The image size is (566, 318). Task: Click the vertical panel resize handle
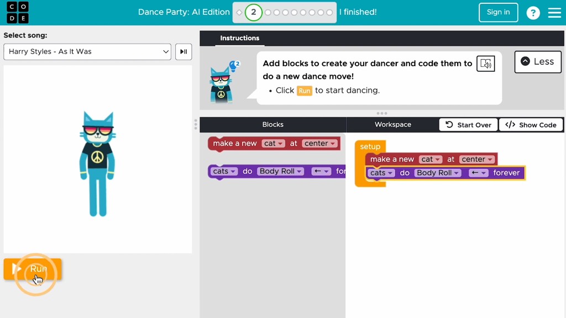pos(196,124)
